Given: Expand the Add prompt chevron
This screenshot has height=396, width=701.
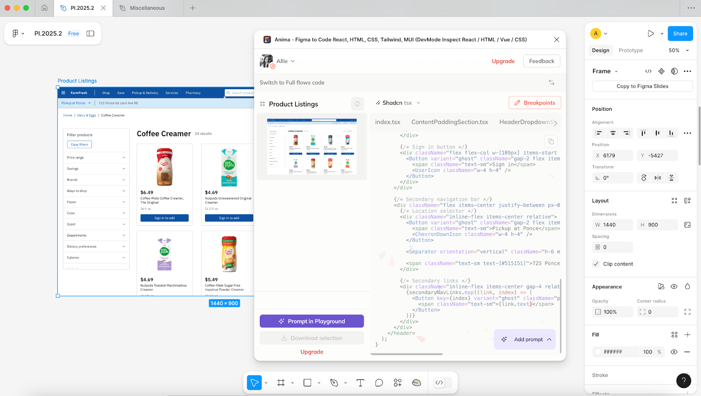Looking at the screenshot, I should [549, 339].
